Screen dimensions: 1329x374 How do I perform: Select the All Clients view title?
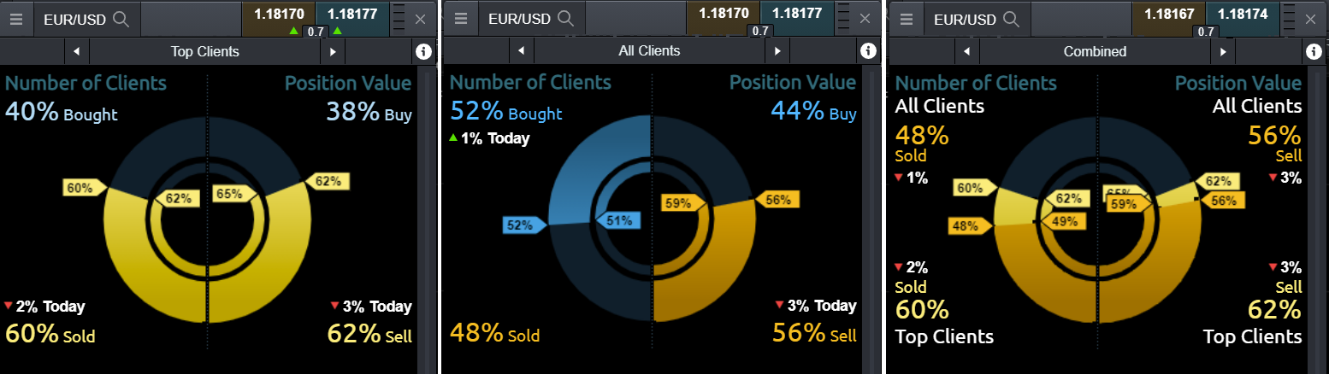coord(649,51)
